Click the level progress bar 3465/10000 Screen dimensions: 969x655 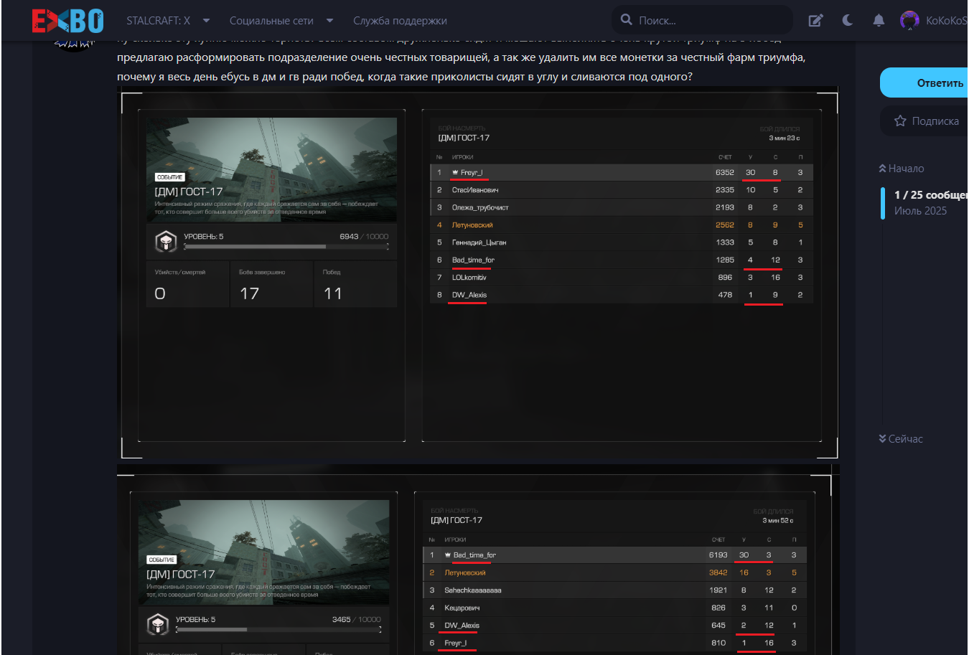click(x=278, y=630)
